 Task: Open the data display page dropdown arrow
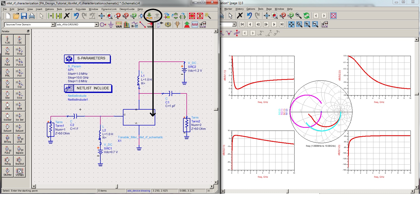point(234,25)
